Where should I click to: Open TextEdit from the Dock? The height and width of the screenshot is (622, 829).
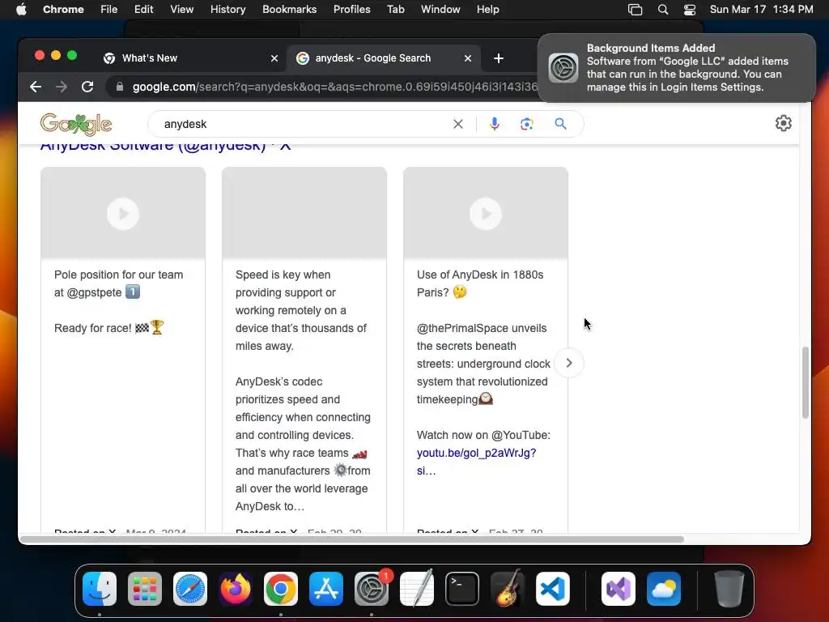click(417, 589)
